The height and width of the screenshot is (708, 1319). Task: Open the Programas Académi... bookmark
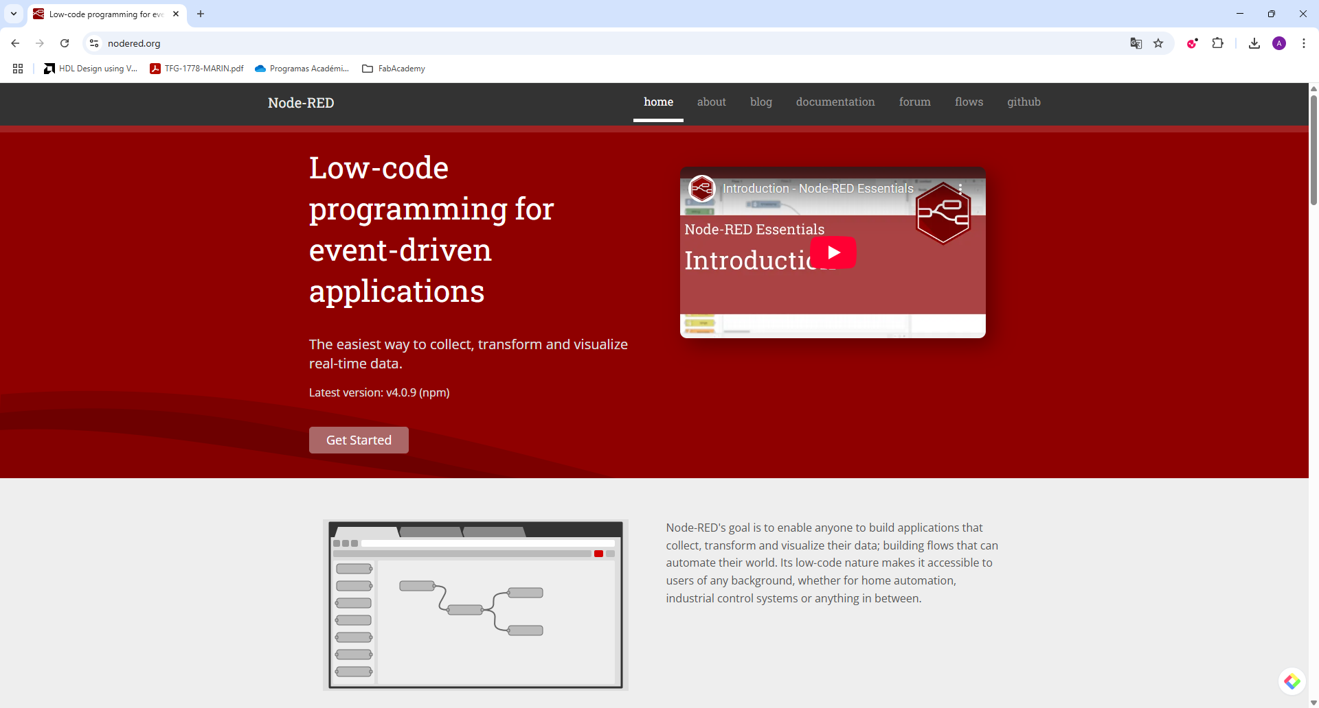(302, 69)
